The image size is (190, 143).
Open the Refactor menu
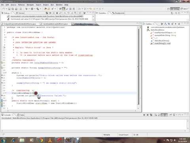pyautogui.click(x=21, y=5)
